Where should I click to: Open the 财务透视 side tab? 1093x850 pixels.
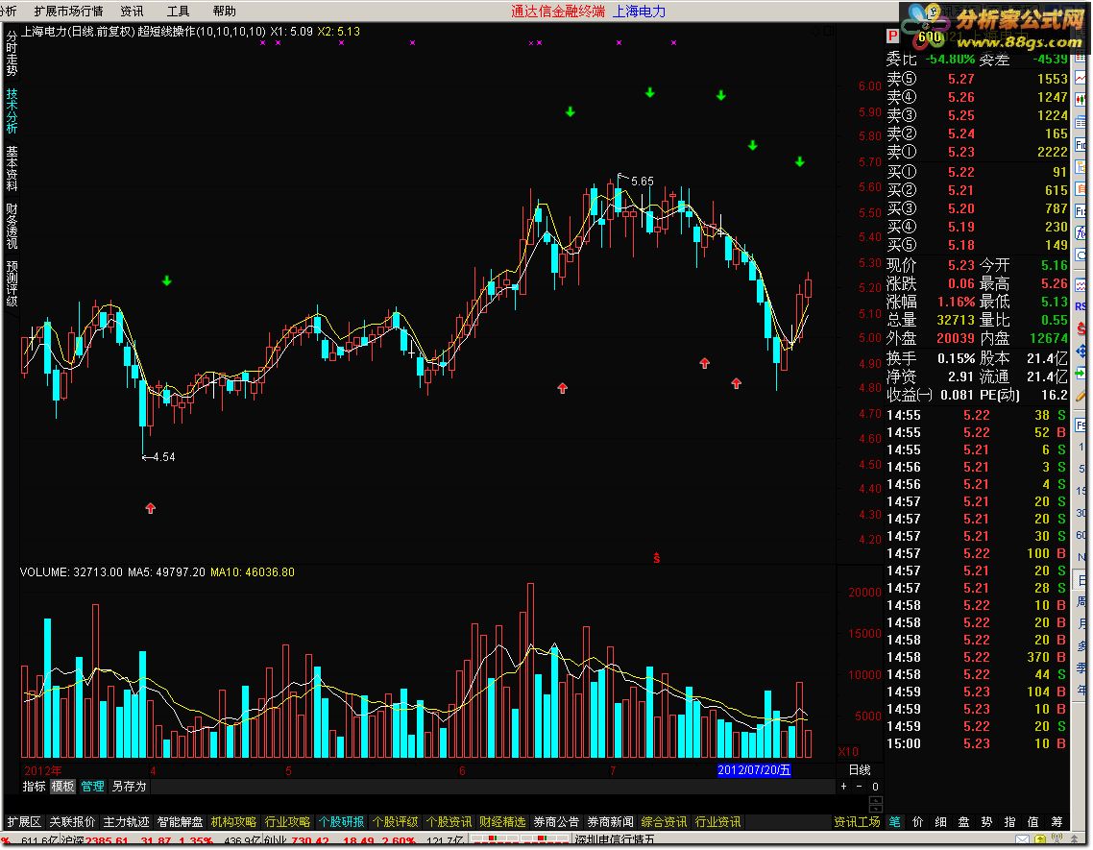tap(12, 226)
